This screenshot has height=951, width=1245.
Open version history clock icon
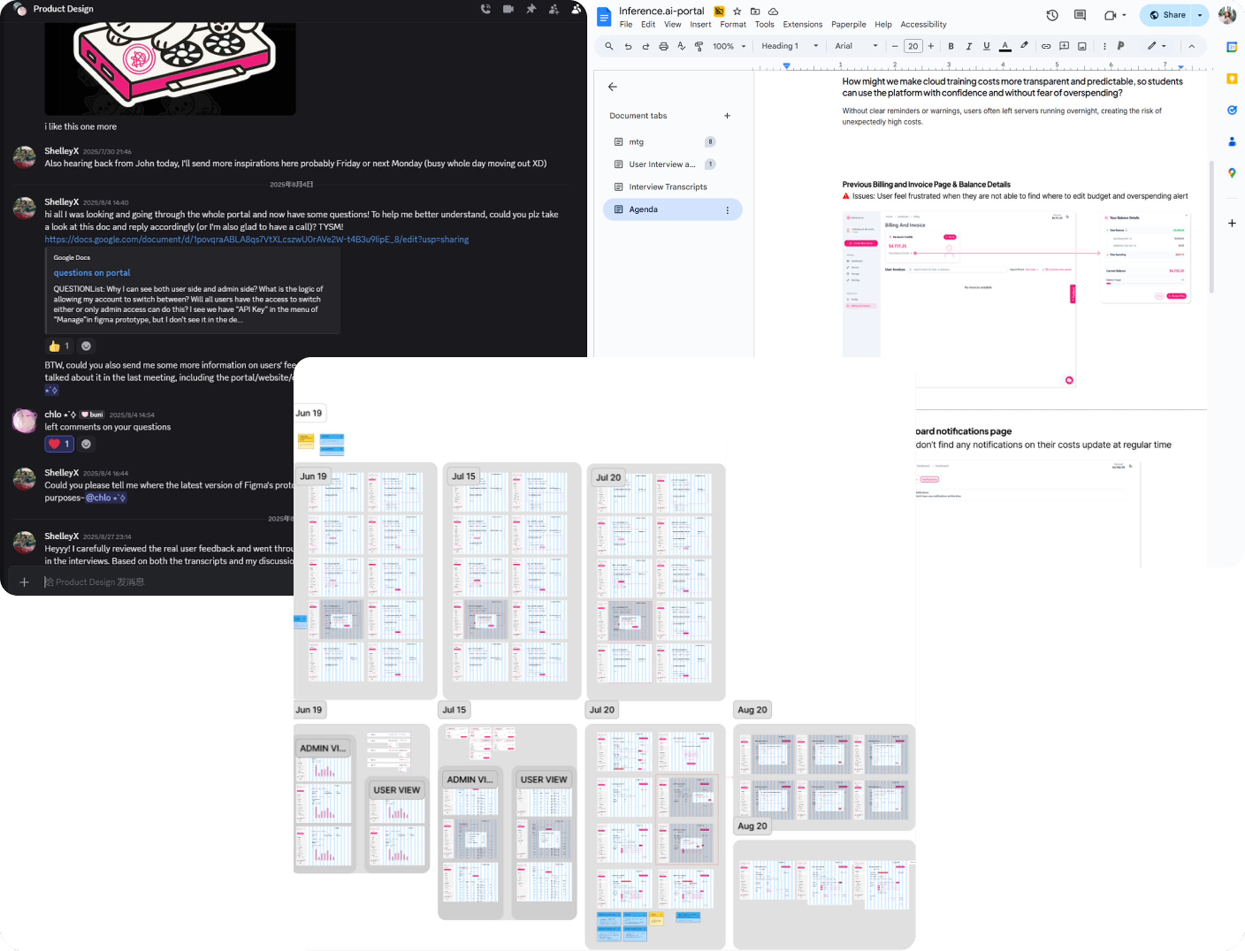pyautogui.click(x=1052, y=15)
